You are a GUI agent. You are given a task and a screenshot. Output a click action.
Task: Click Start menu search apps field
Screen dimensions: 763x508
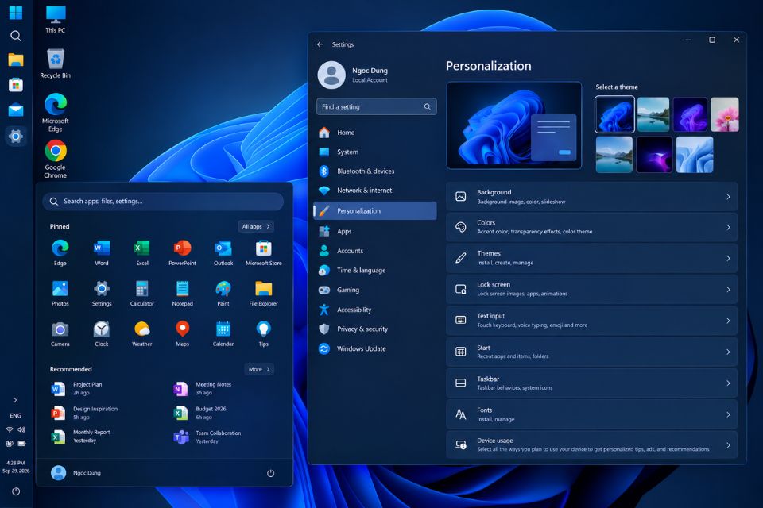[x=163, y=202]
